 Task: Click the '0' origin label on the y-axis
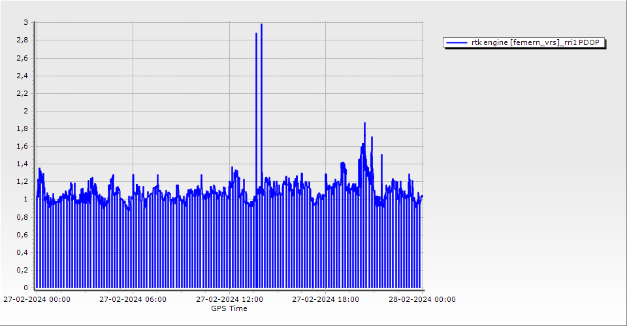point(25,288)
